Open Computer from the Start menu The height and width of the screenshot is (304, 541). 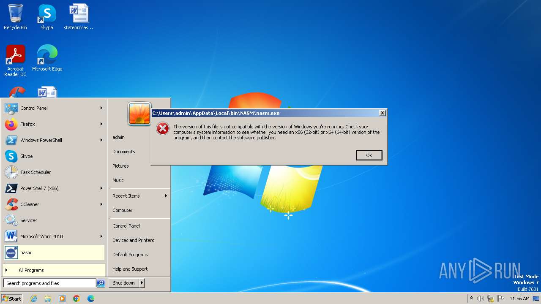123,210
